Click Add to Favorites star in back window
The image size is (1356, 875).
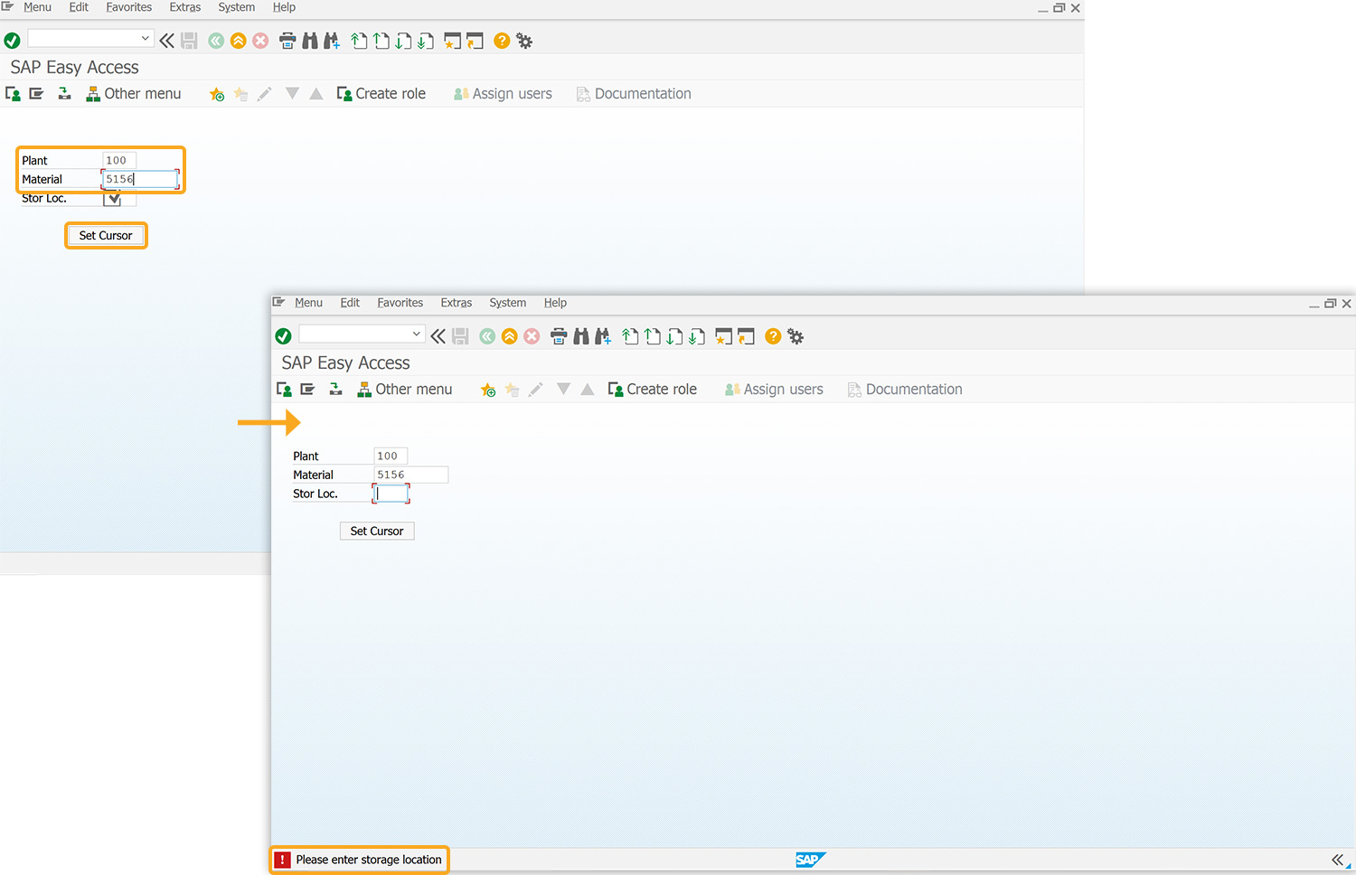pyautogui.click(x=217, y=94)
